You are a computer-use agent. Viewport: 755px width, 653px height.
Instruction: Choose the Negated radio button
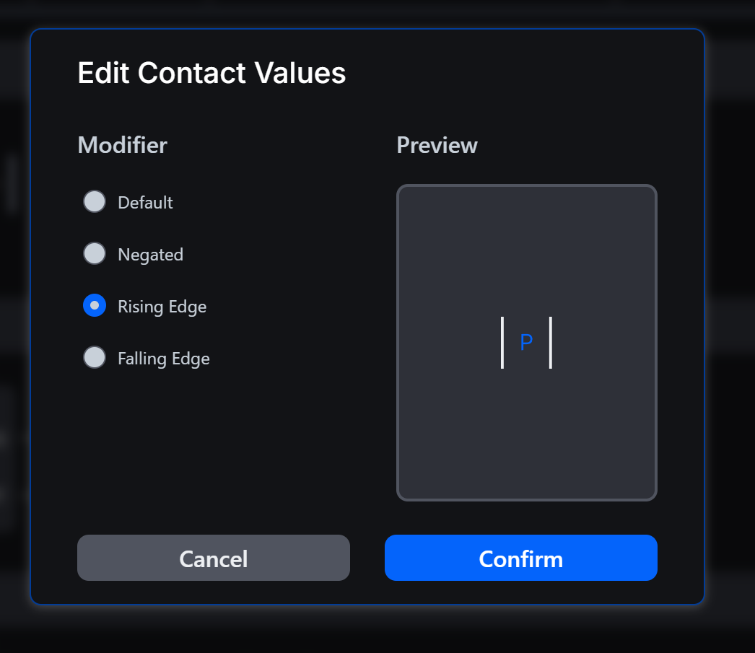pos(95,254)
